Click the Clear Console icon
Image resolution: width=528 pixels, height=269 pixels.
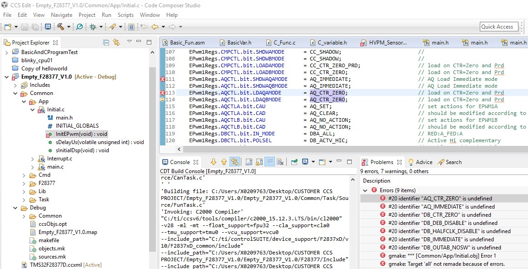coord(280,162)
